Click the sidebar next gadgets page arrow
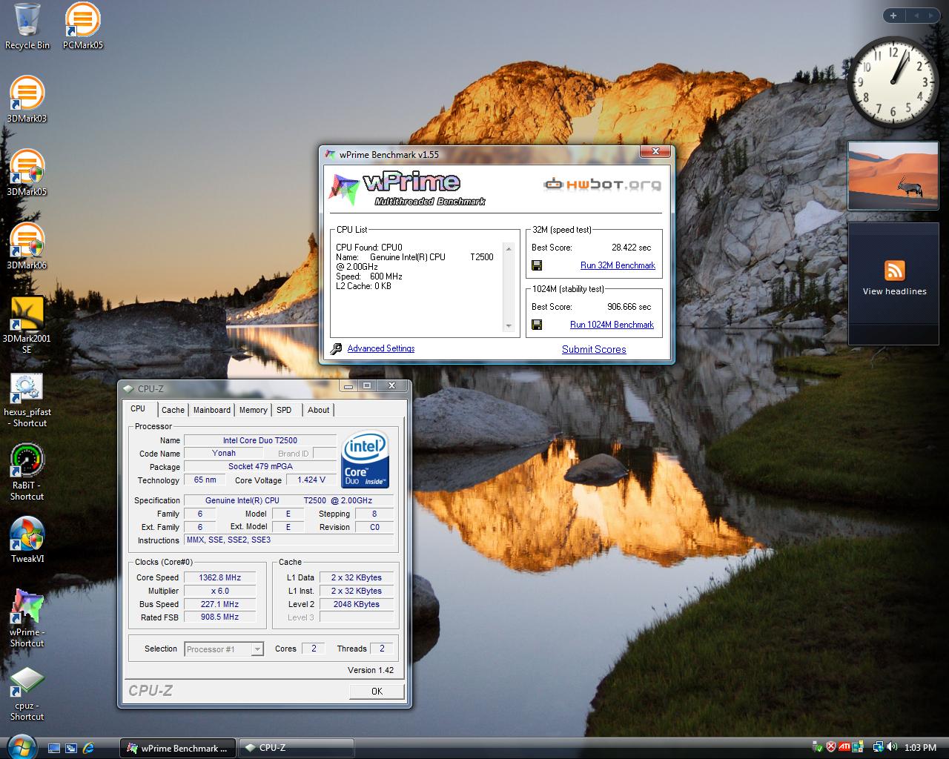Screen dimensions: 949x759 point(931,16)
